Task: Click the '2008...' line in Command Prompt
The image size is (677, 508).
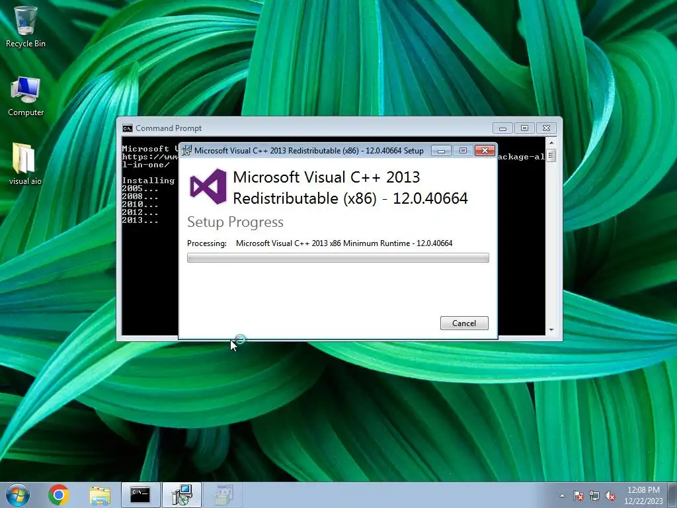Action: pos(140,196)
